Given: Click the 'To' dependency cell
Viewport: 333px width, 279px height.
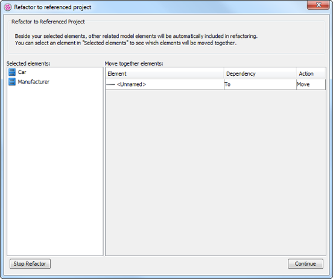Looking at the screenshot, I should coord(260,84).
